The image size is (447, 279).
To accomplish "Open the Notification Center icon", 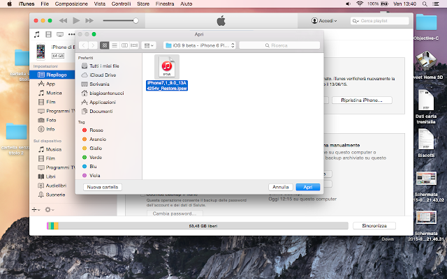I will click(x=436, y=3).
